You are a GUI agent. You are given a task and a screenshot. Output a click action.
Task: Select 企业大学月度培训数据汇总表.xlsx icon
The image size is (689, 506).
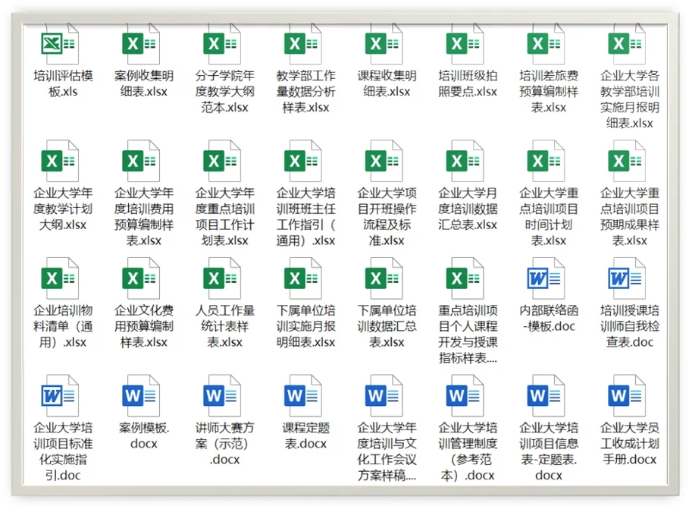(x=465, y=161)
